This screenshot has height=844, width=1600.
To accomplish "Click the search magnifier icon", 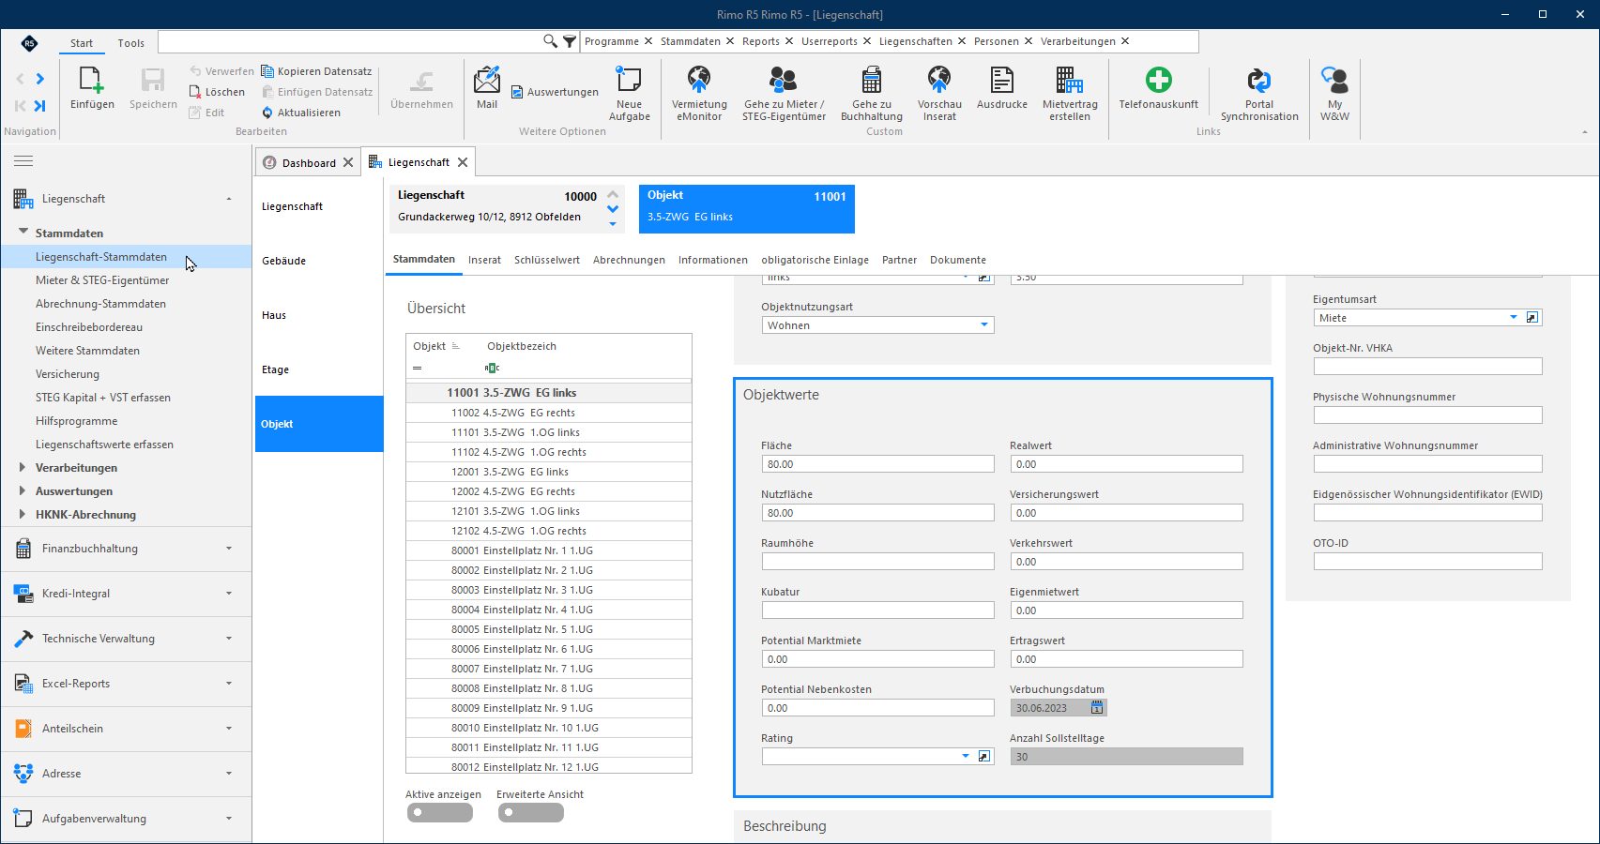I will [550, 41].
